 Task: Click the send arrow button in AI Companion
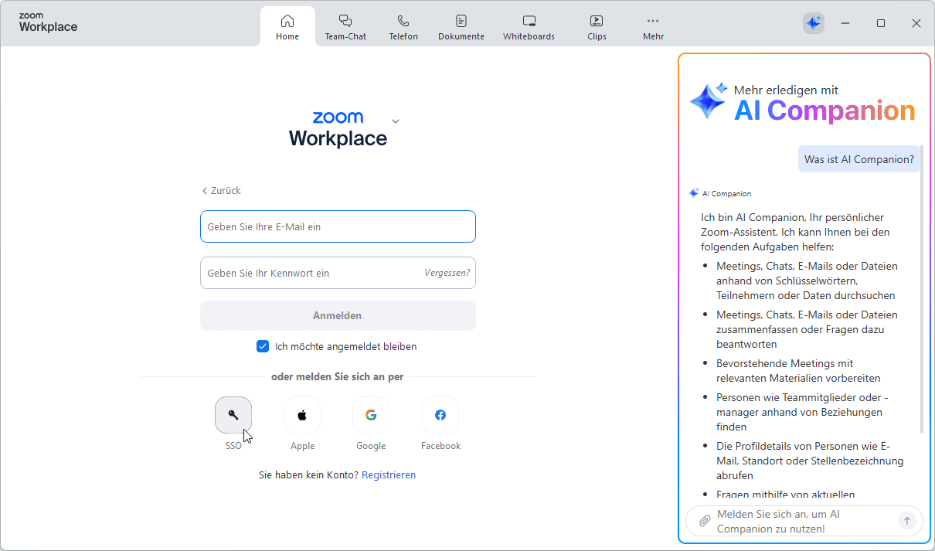tap(906, 521)
